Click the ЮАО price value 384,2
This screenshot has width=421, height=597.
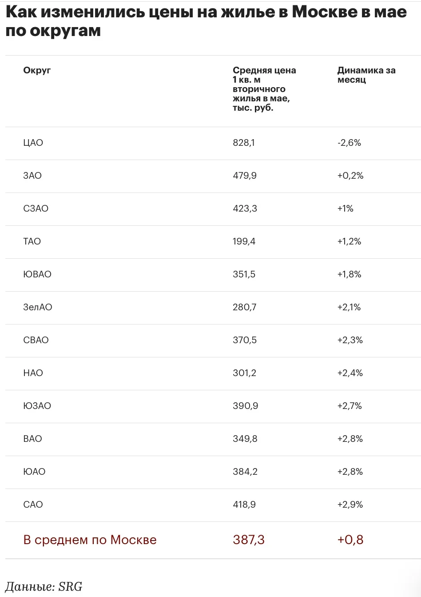click(x=245, y=472)
